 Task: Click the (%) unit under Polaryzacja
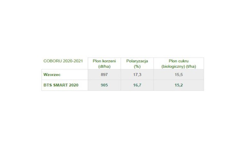(137, 66)
